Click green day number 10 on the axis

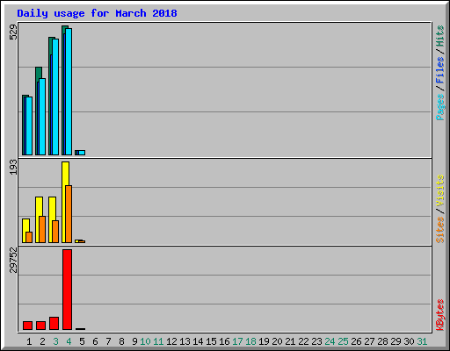click(145, 341)
